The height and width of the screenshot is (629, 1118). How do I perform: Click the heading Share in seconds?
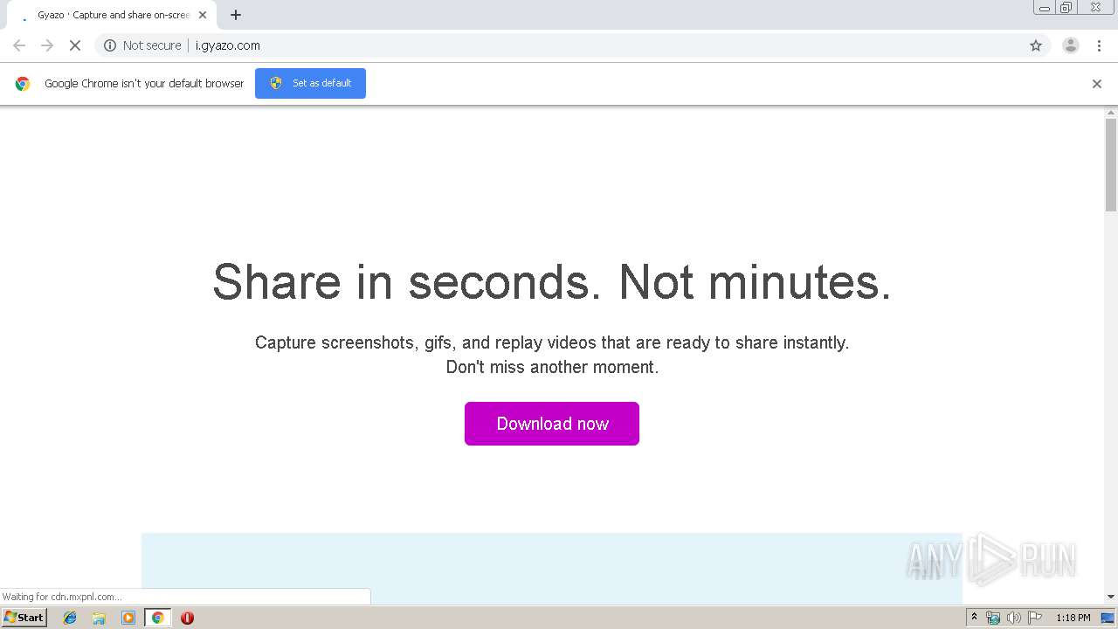click(552, 282)
